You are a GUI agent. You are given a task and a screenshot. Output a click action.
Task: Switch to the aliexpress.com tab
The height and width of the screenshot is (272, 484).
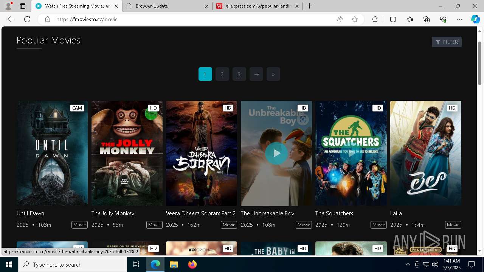click(x=257, y=6)
